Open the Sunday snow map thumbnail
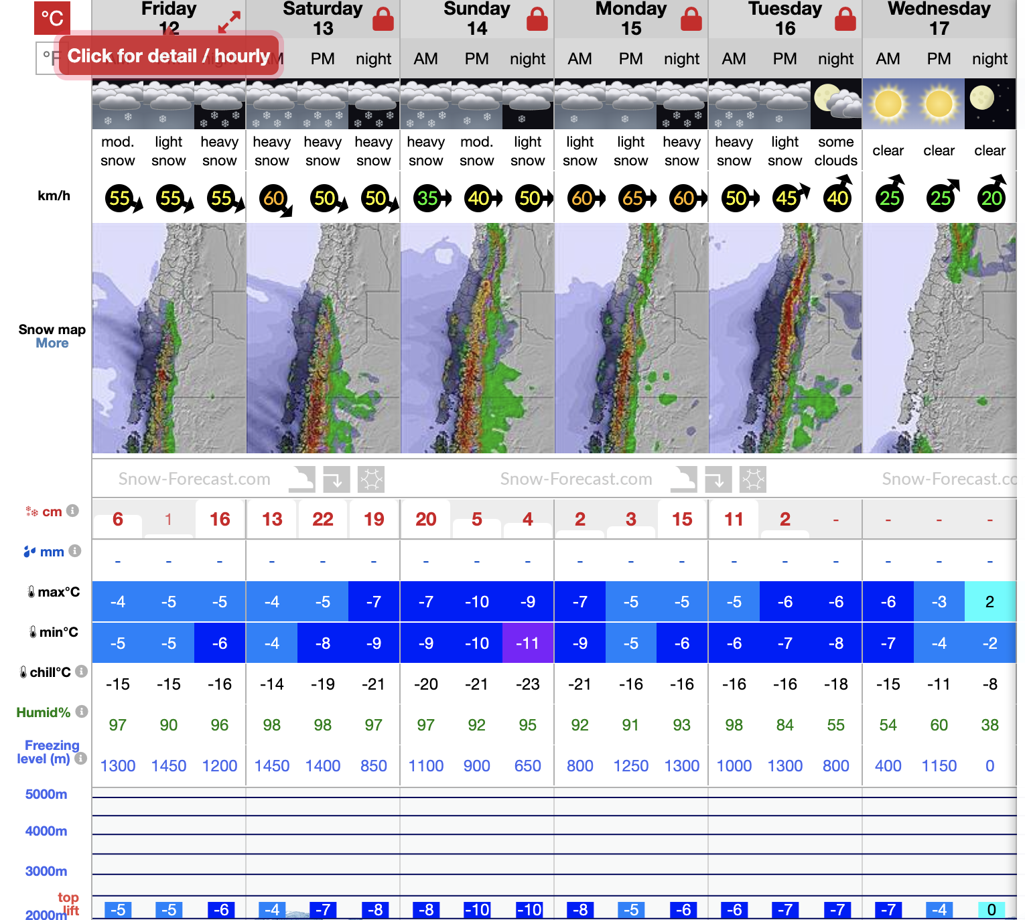 point(477,338)
